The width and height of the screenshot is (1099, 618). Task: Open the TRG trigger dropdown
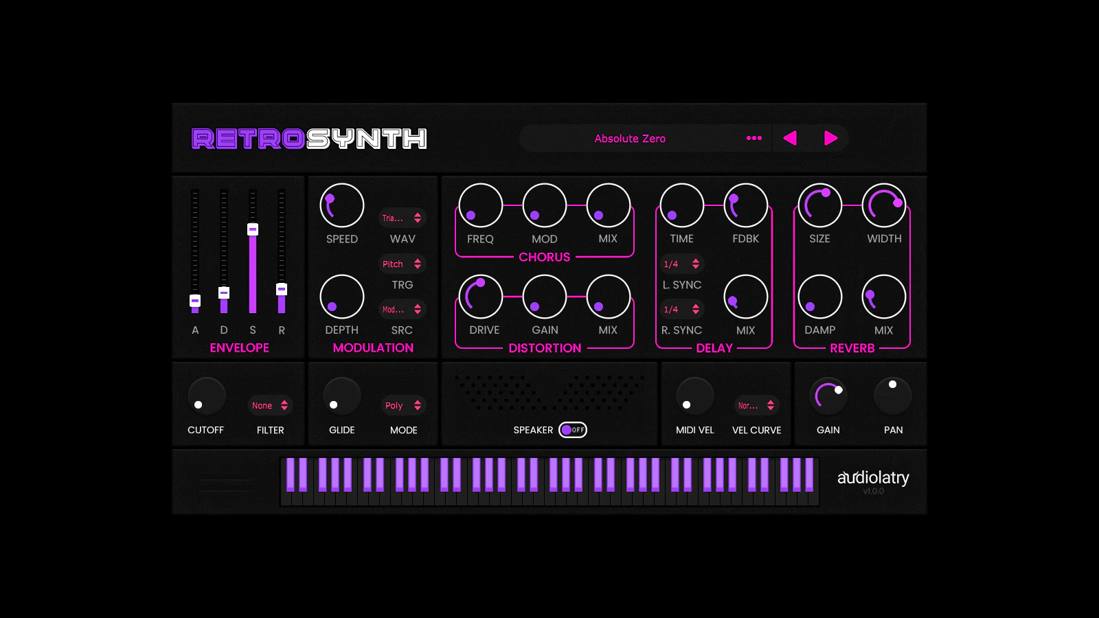click(x=403, y=264)
